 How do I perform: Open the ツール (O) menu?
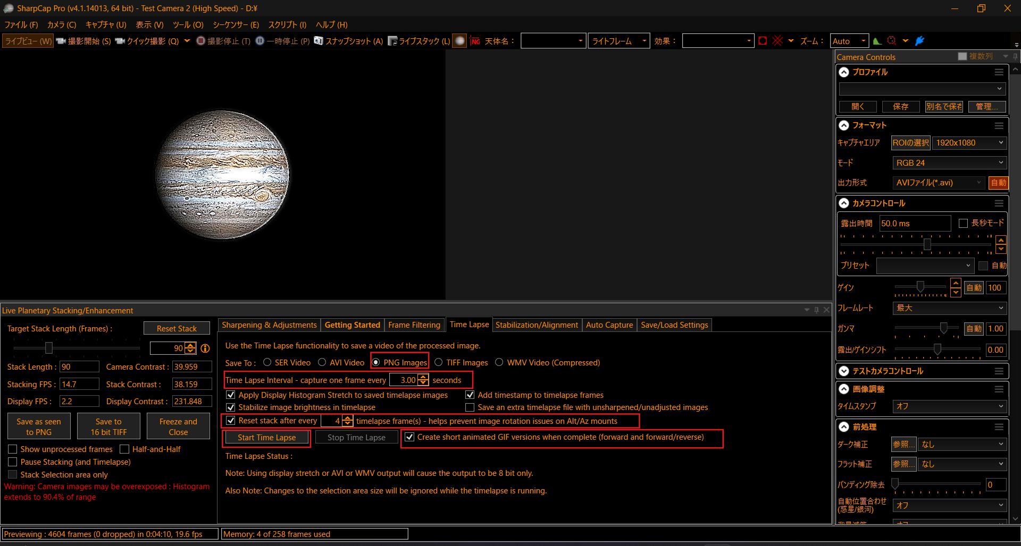188,25
